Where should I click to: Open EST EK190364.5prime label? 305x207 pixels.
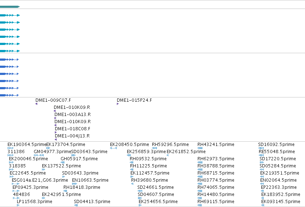point(27,145)
